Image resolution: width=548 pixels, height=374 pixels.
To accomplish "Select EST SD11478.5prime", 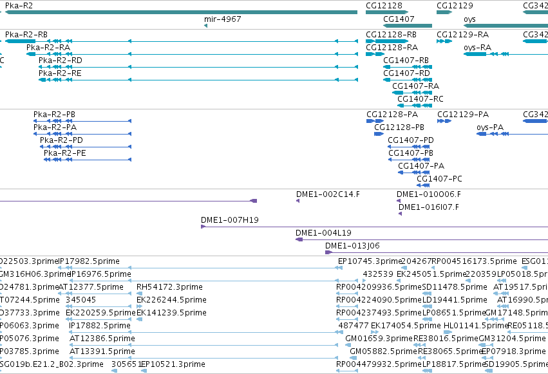I will (455, 287).
